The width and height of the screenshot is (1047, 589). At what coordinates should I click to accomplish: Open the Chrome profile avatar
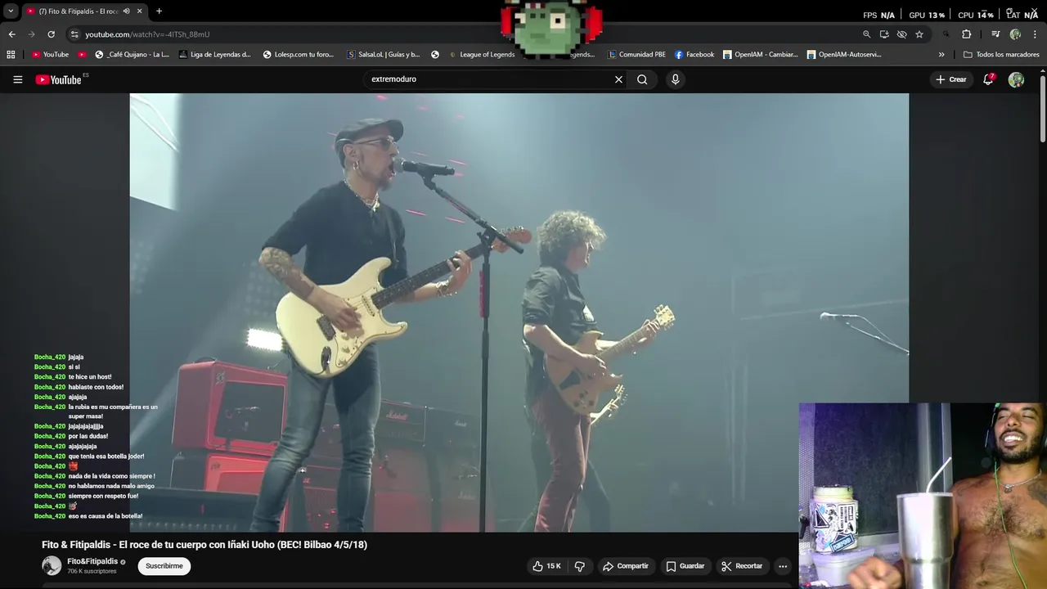click(1015, 34)
